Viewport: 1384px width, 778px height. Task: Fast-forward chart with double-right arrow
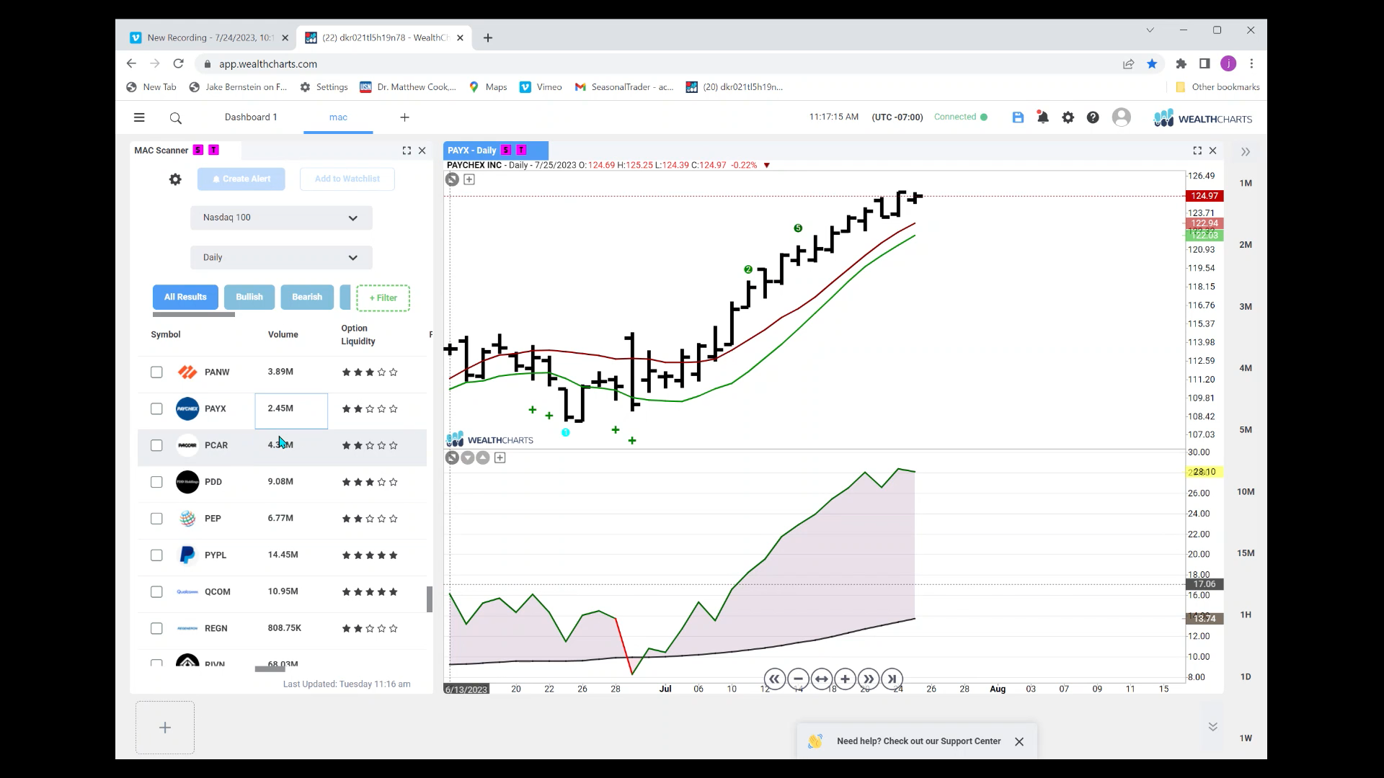[869, 679]
